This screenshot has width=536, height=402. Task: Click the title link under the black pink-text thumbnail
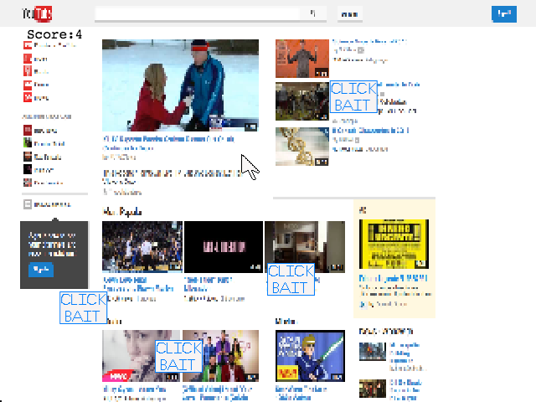click(208, 284)
